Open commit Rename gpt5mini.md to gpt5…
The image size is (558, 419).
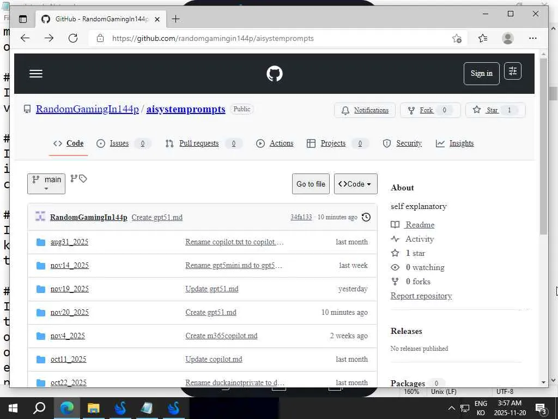pos(234,266)
